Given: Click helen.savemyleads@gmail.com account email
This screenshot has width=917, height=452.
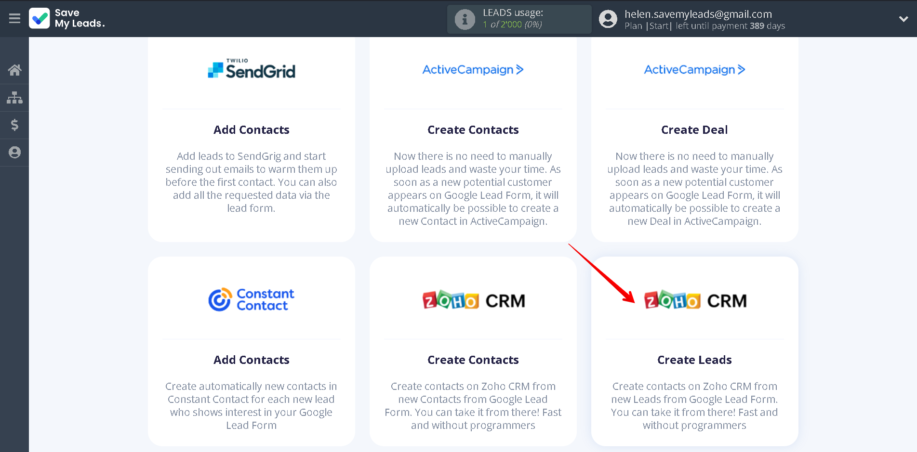Looking at the screenshot, I should point(698,14).
